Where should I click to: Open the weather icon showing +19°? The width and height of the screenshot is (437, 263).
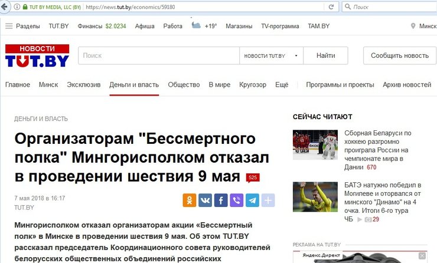tap(196, 27)
